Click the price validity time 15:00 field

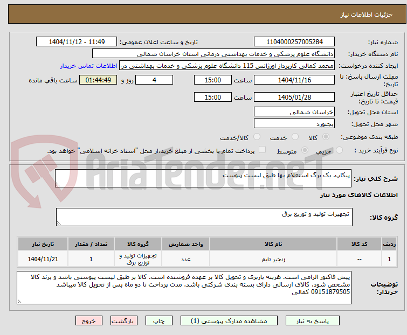point(213,97)
